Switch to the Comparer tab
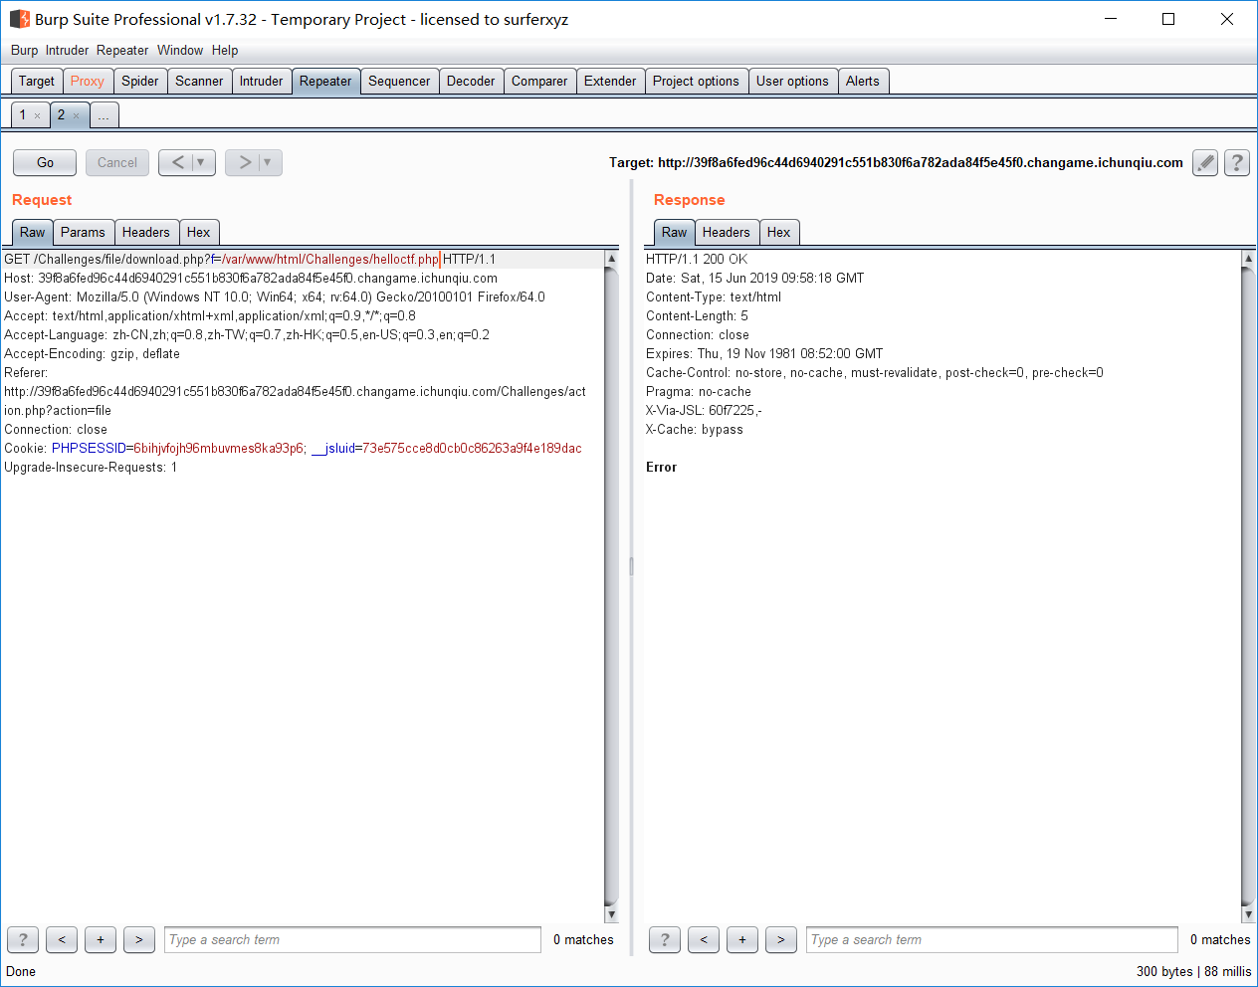The width and height of the screenshot is (1258, 987). coord(539,82)
